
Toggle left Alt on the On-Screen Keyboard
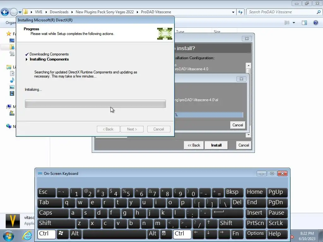tap(75, 234)
